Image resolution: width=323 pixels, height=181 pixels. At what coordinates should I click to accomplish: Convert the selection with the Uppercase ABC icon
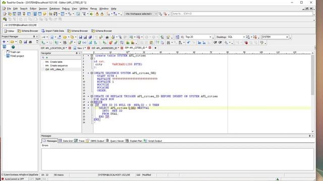coord(199,43)
